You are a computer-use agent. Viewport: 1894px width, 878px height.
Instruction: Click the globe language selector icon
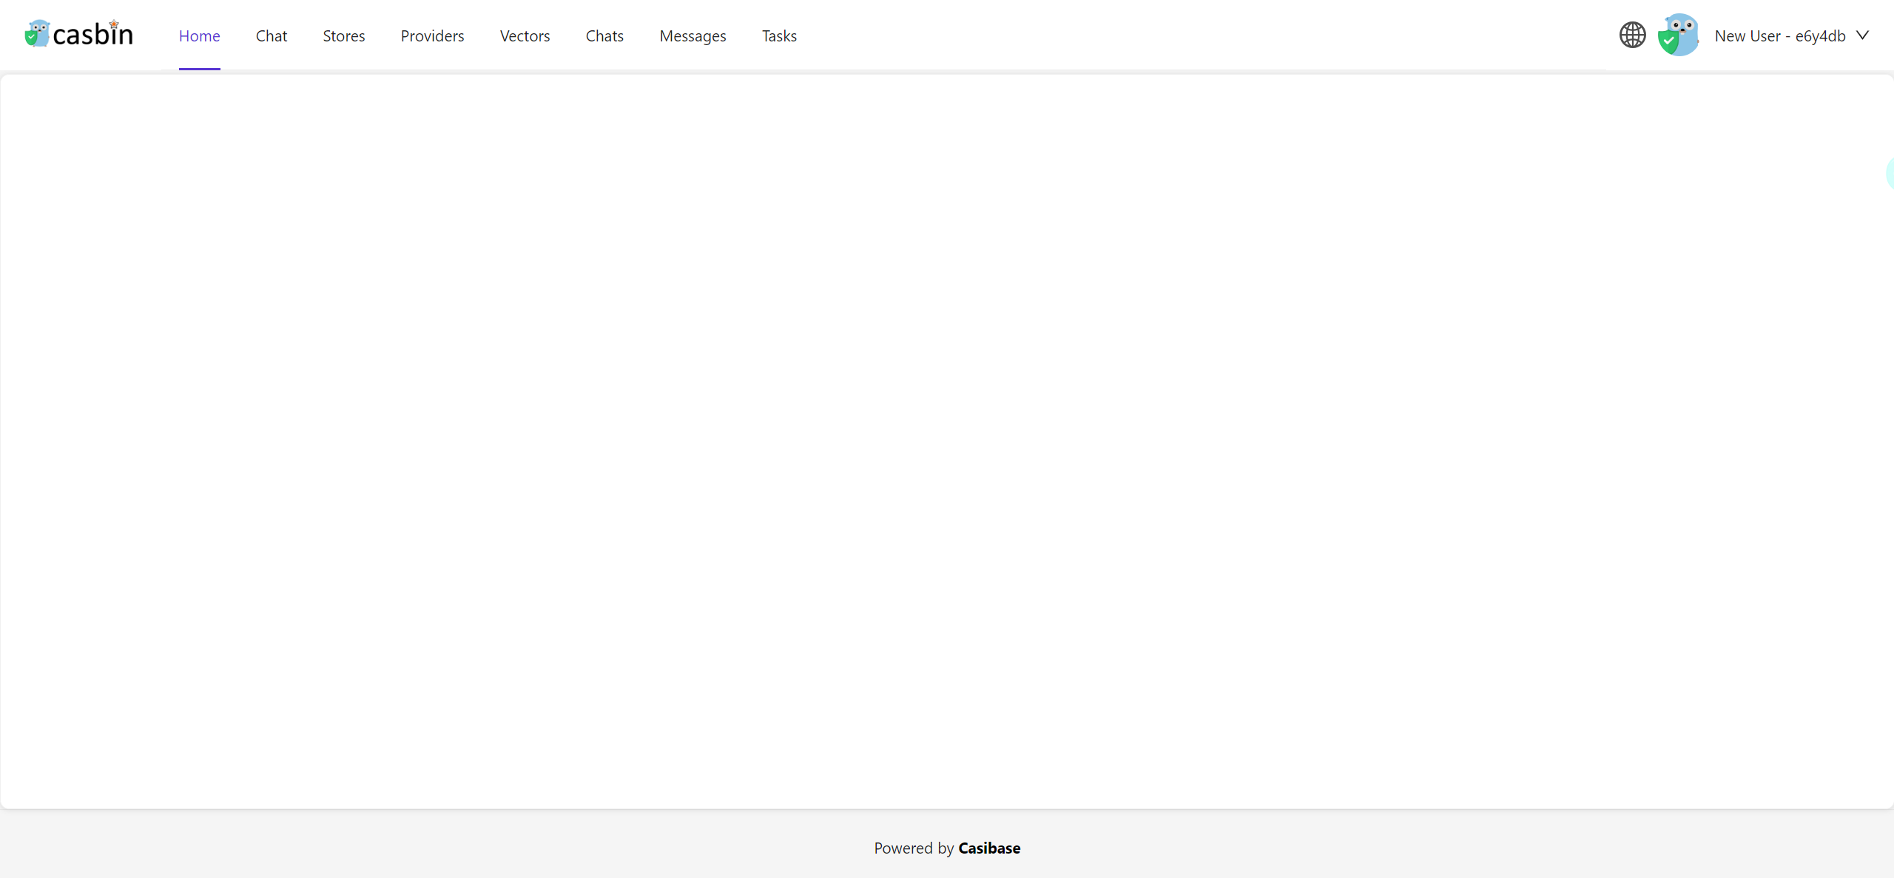(1632, 35)
